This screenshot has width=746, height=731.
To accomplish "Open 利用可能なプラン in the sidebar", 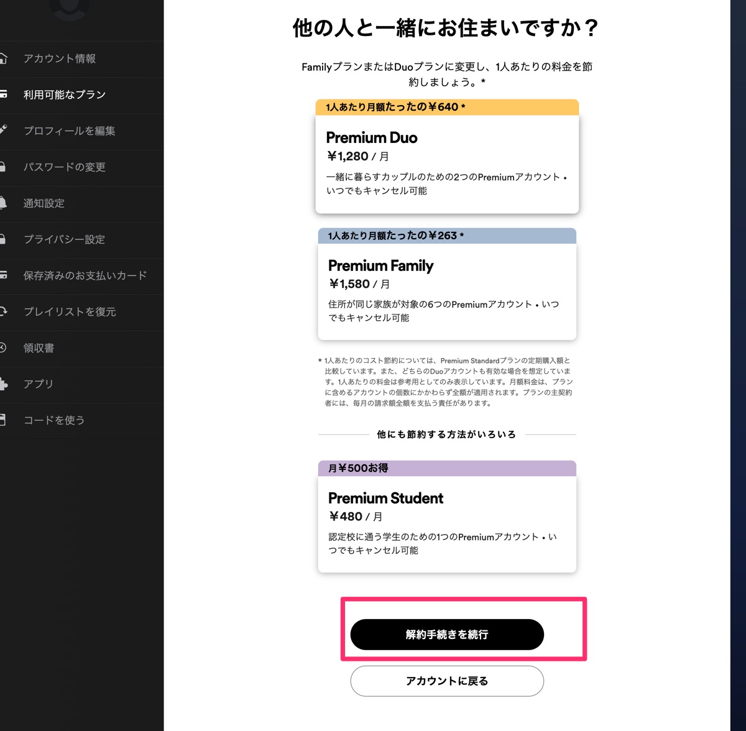I will 65,94.
